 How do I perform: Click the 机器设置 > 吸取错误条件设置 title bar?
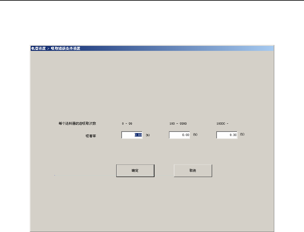152,48
